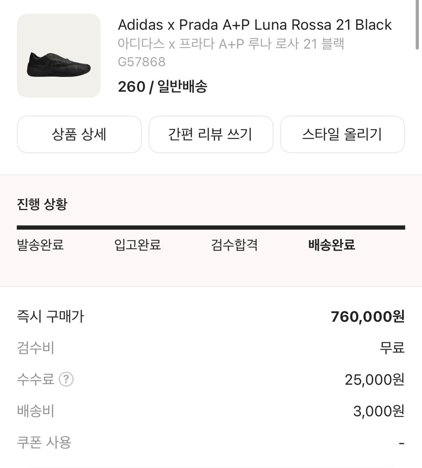Click the black order progress bar
422x468 pixels.
[211, 227]
